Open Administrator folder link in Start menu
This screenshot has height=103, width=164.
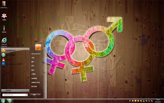tap(36, 54)
